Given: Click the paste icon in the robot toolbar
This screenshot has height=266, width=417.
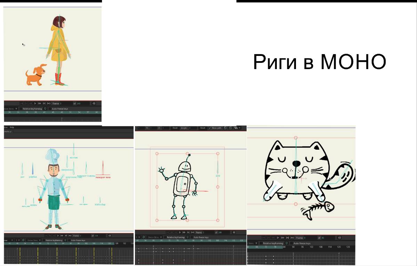Looking at the screenshot, I should 230,128.
